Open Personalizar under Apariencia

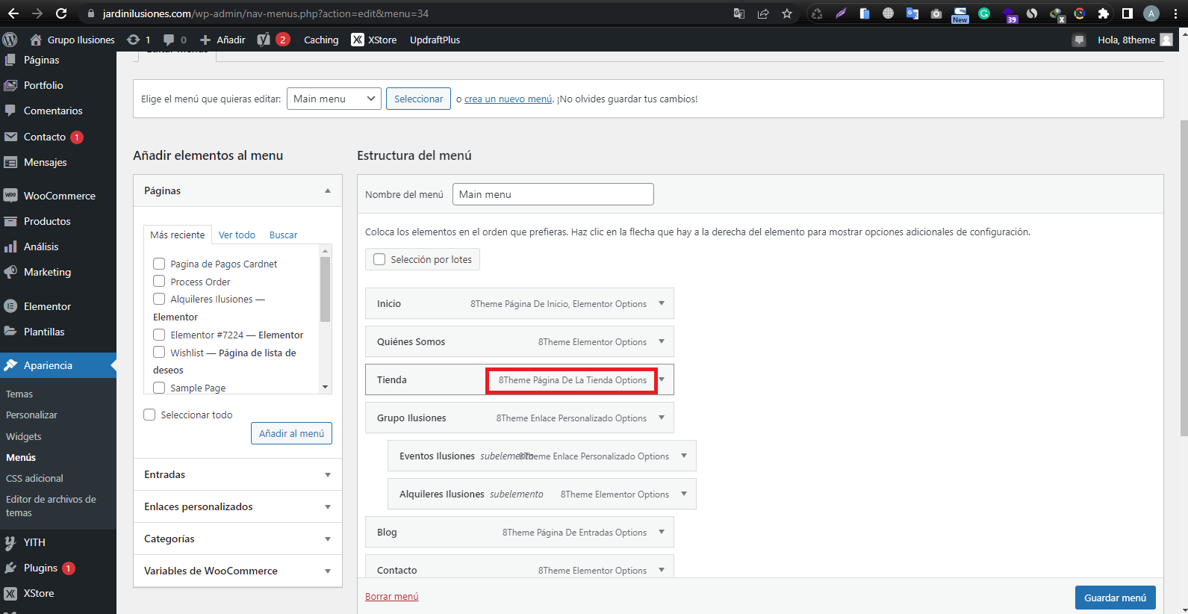(31, 415)
